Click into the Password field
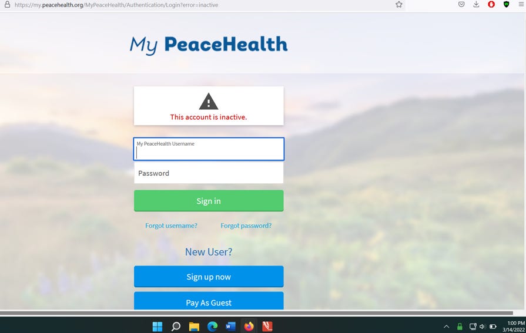 click(x=209, y=173)
